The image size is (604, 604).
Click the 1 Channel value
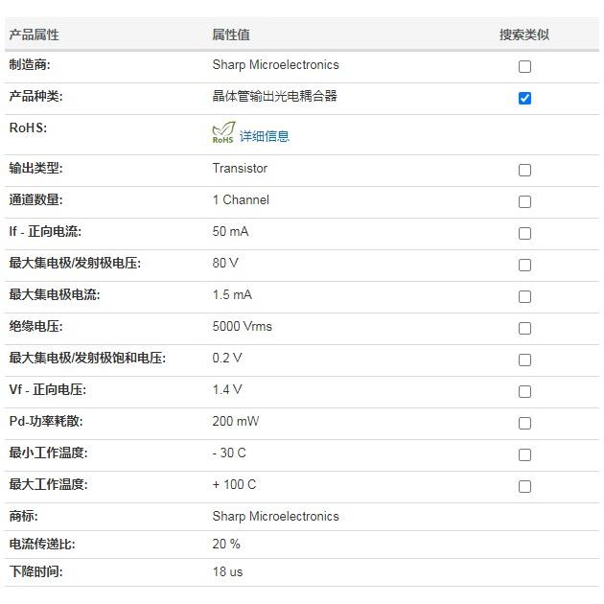pos(241,200)
